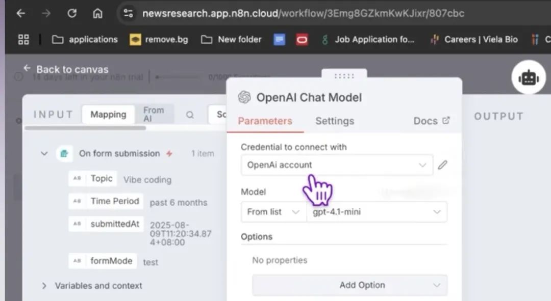Click the horizontal scrollbar in input panel

pos(85,128)
